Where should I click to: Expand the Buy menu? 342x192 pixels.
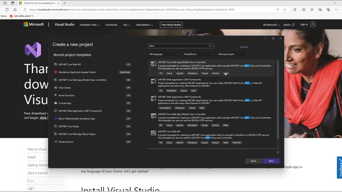127,25
